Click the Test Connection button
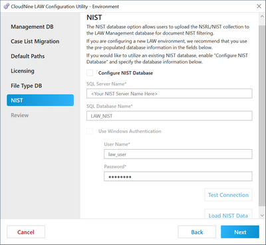Screen dimensions: 266x245 [x=228, y=195]
